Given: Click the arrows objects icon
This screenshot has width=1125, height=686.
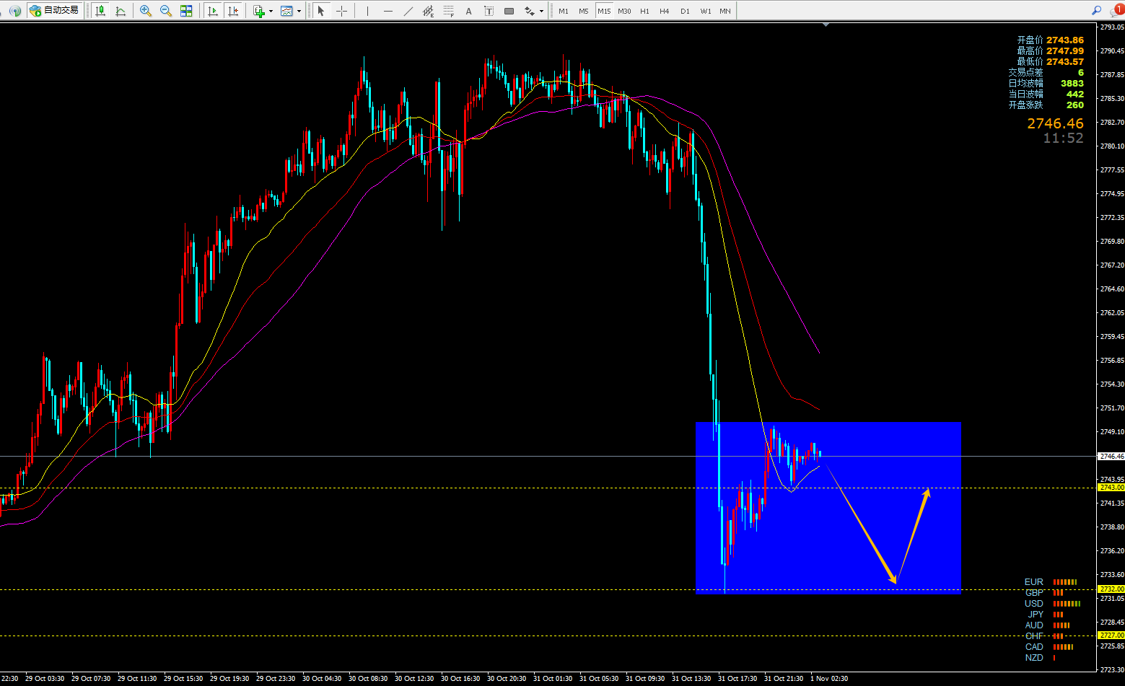Looking at the screenshot, I should (530, 11).
